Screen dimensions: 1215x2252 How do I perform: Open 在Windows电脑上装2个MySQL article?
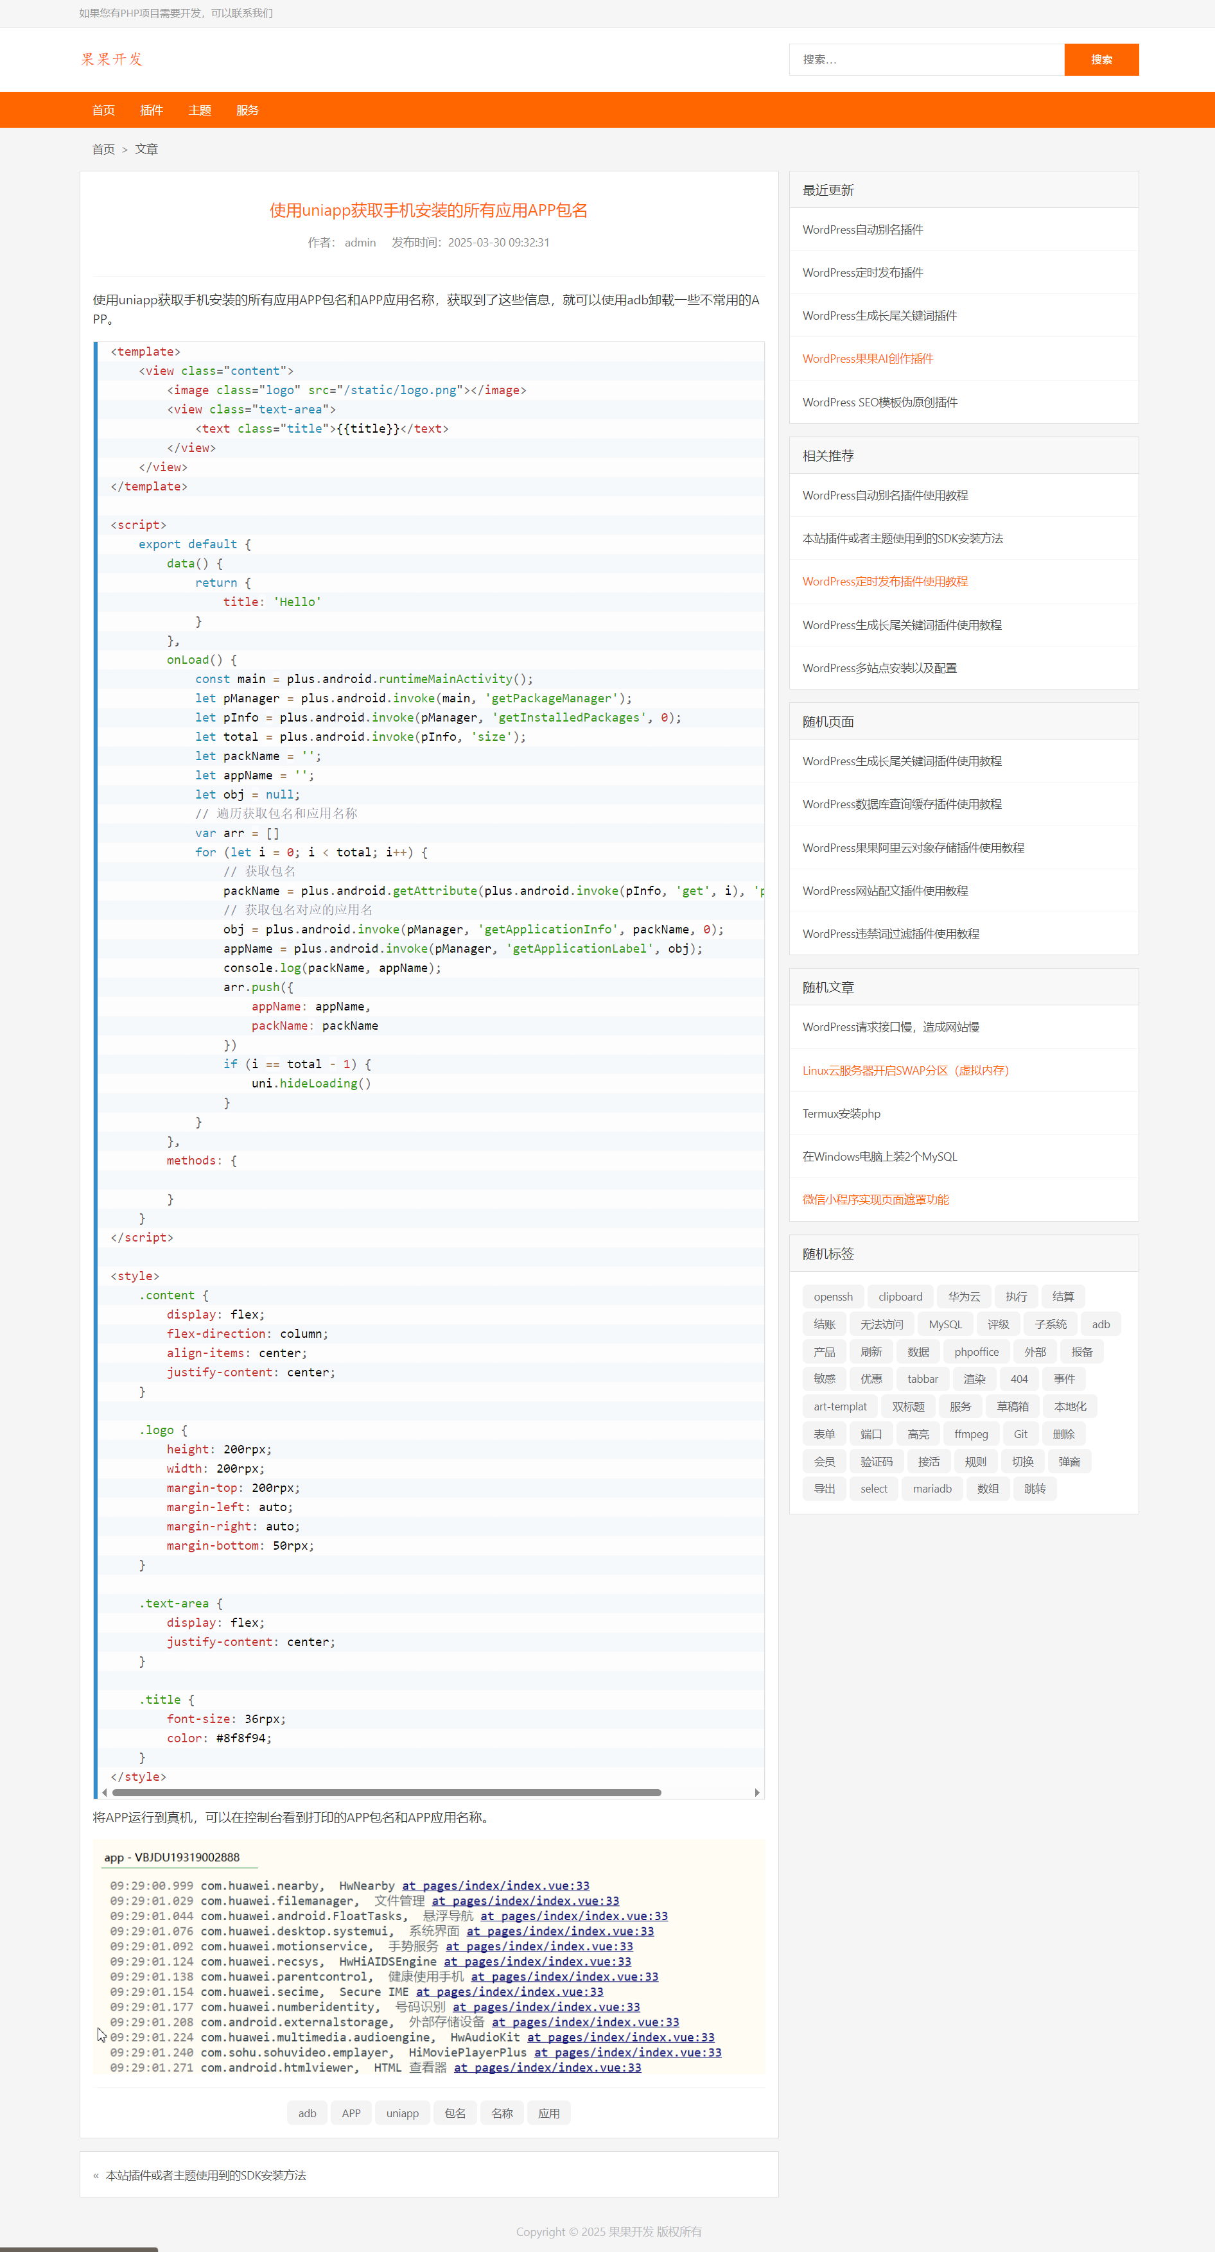880,1157
